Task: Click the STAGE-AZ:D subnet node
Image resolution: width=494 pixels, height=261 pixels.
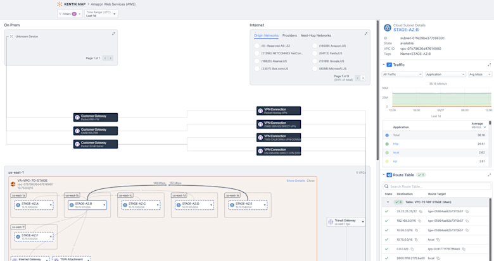Action: coord(194,205)
